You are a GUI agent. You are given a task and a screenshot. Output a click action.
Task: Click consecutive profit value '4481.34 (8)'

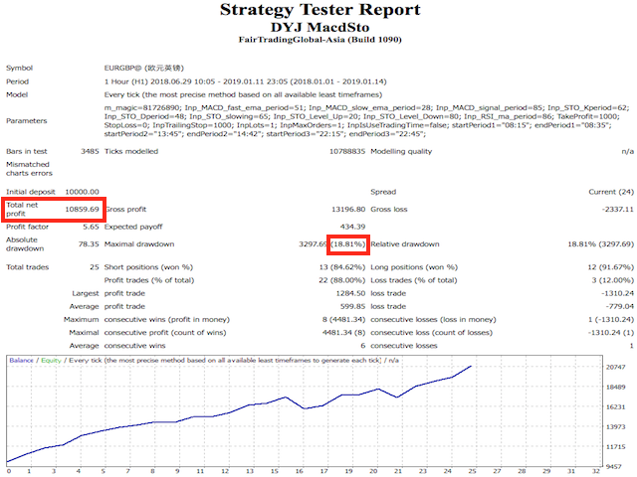point(344,333)
